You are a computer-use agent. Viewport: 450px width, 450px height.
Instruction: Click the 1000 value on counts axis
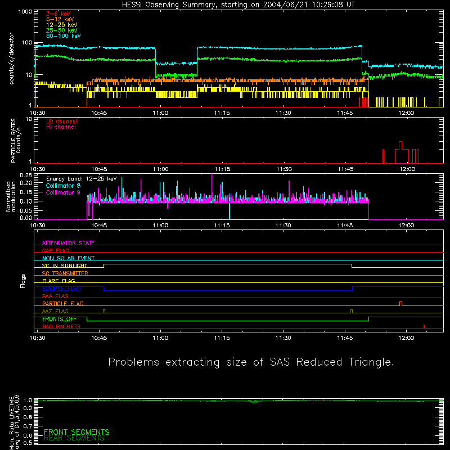(x=25, y=11)
